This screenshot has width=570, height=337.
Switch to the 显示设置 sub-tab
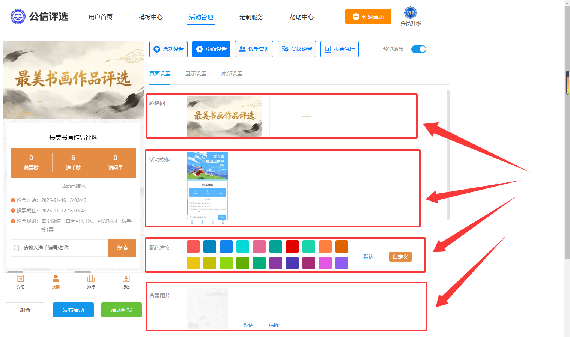point(196,74)
